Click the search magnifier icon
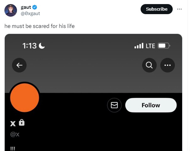 [x=149, y=65]
